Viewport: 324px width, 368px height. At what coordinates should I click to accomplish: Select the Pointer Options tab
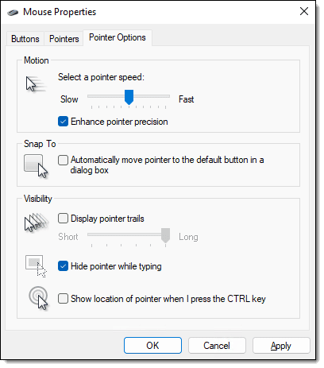pos(118,37)
